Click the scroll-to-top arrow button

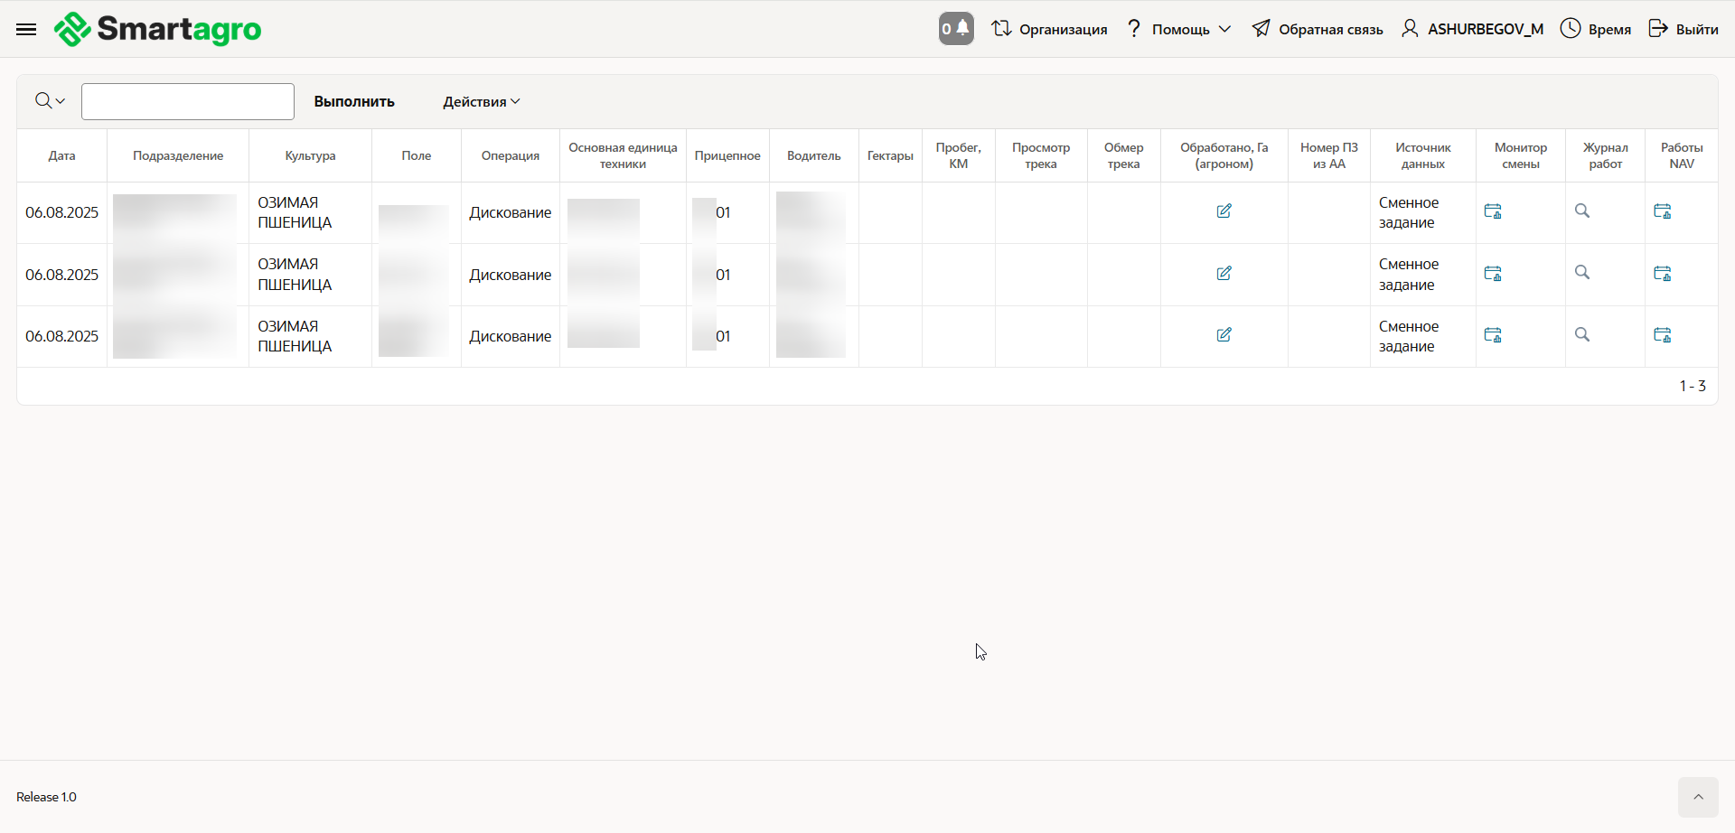point(1698,797)
